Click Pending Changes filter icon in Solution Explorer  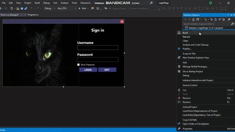[206, 19]
